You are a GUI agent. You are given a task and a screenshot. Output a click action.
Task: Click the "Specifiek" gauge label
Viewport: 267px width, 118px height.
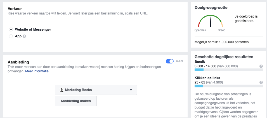pyautogui.click(x=200, y=30)
